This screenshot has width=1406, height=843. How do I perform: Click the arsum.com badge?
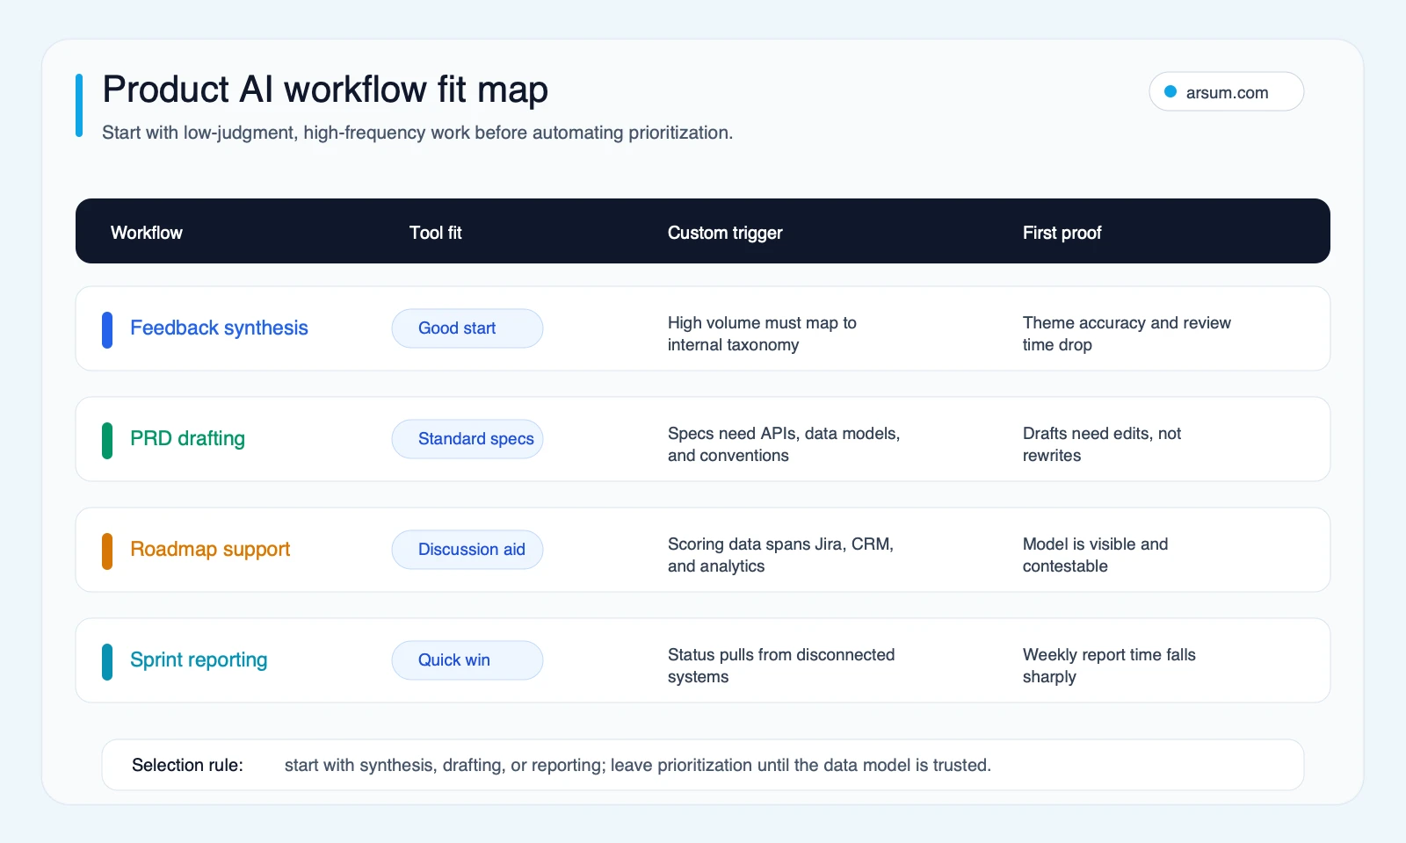[1226, 91]
